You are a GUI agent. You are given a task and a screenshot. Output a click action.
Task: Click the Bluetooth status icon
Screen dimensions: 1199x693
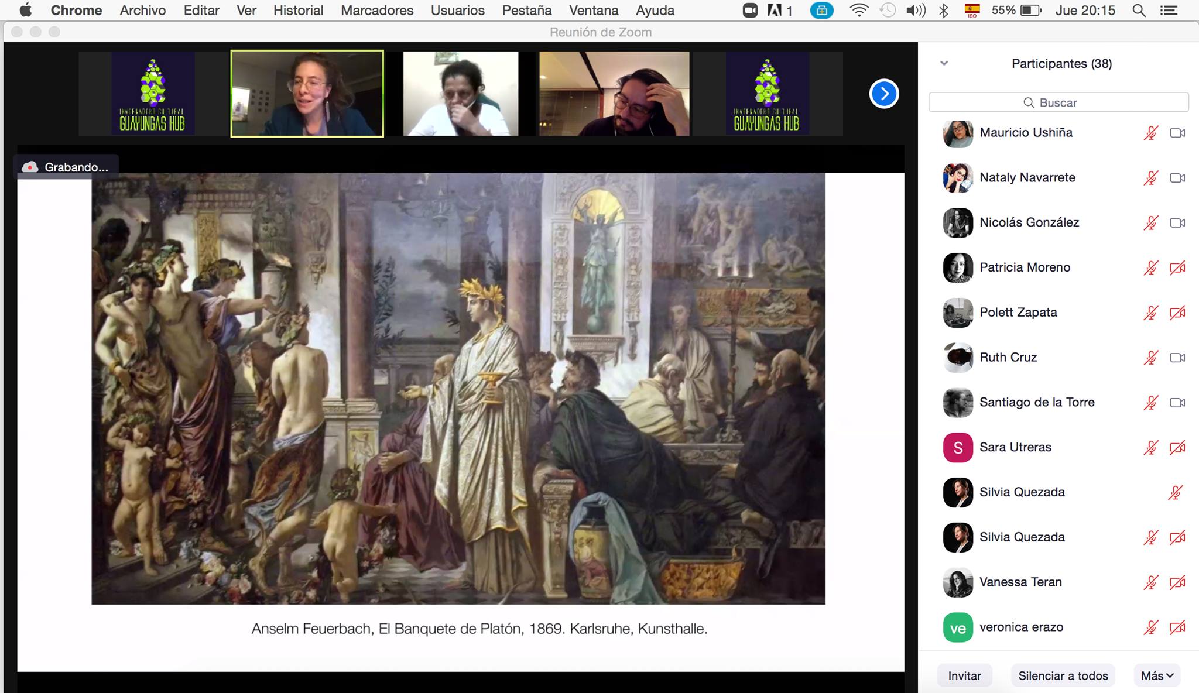click(x=944, y=11)
